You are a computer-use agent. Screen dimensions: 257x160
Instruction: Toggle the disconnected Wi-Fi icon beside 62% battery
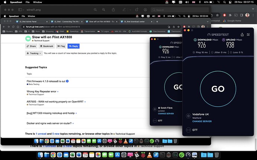pyautogui.click(x=219, y=2)
